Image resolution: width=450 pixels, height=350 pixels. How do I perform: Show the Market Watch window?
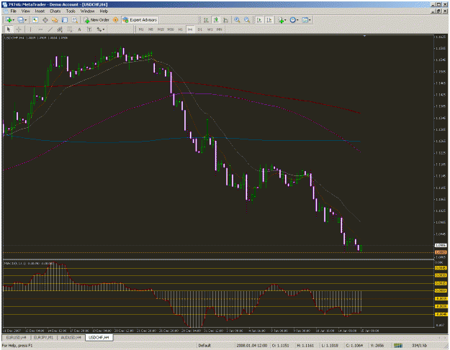(35, 19)
